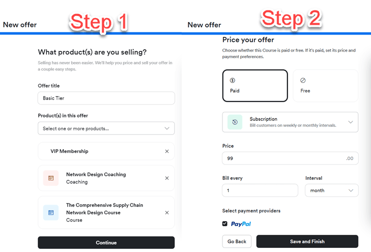371x252 pixels.
Task: Open the Product(s) in this offer dropdown
Action: tap(106, 128)
